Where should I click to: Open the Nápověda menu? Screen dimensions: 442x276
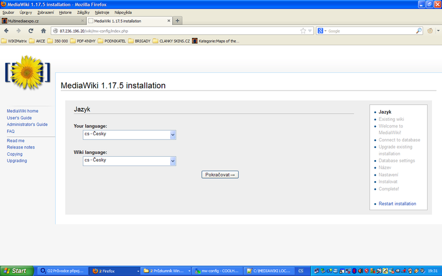click(123, 12)
